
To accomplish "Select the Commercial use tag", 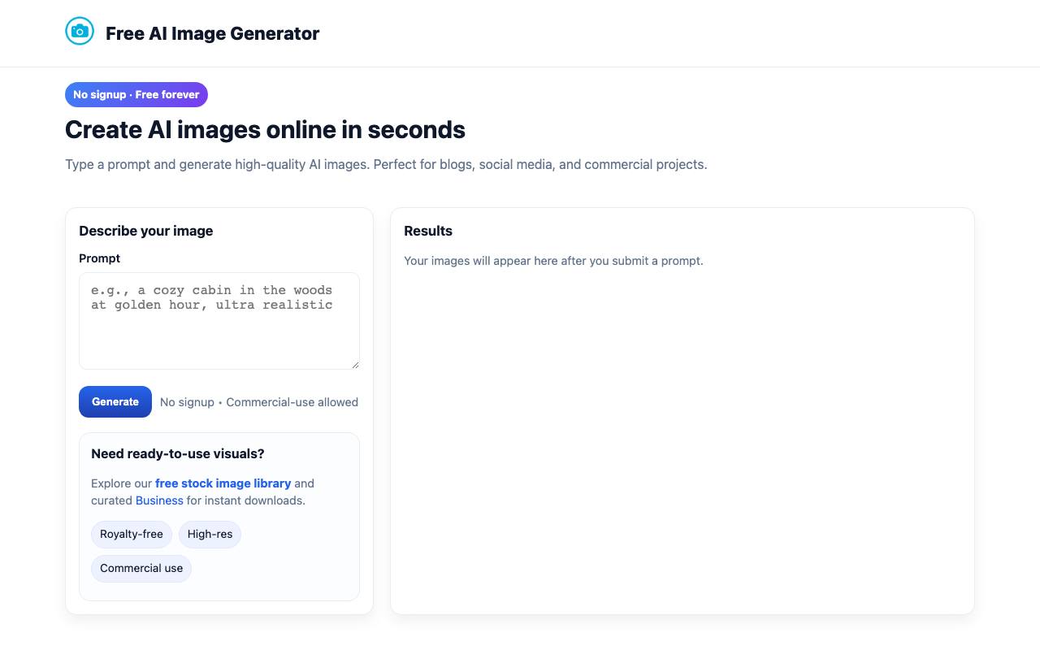I will [141, 569].
